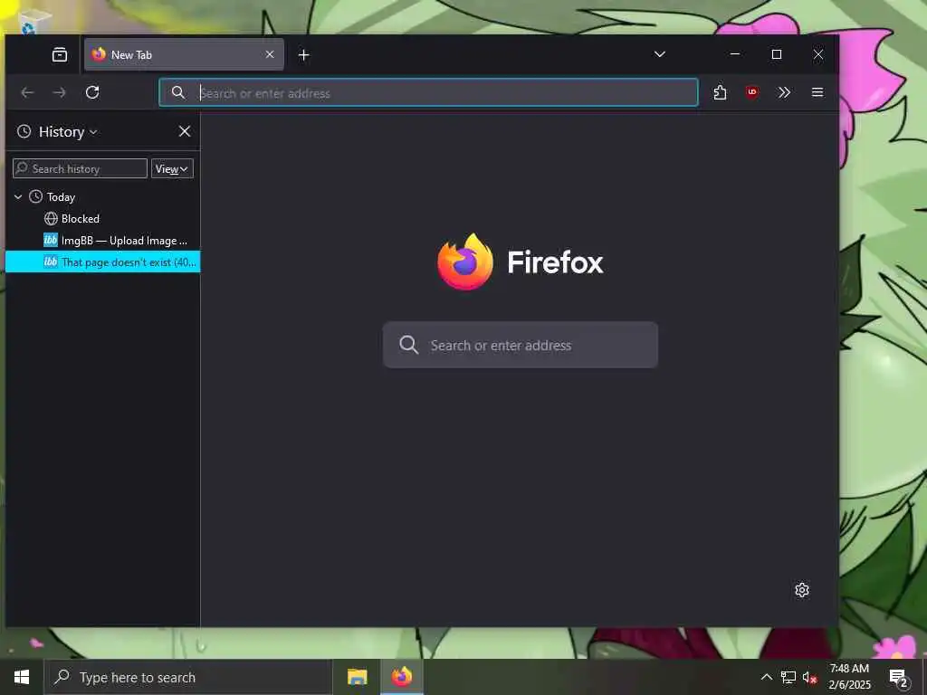Show hidden system tray icons
The width and height of the screenshot is (927, 695).
click(766, 677)
